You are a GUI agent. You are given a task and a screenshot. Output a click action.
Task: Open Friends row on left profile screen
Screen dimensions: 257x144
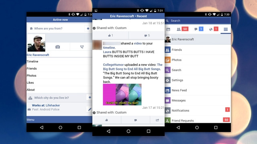[59, 68]
